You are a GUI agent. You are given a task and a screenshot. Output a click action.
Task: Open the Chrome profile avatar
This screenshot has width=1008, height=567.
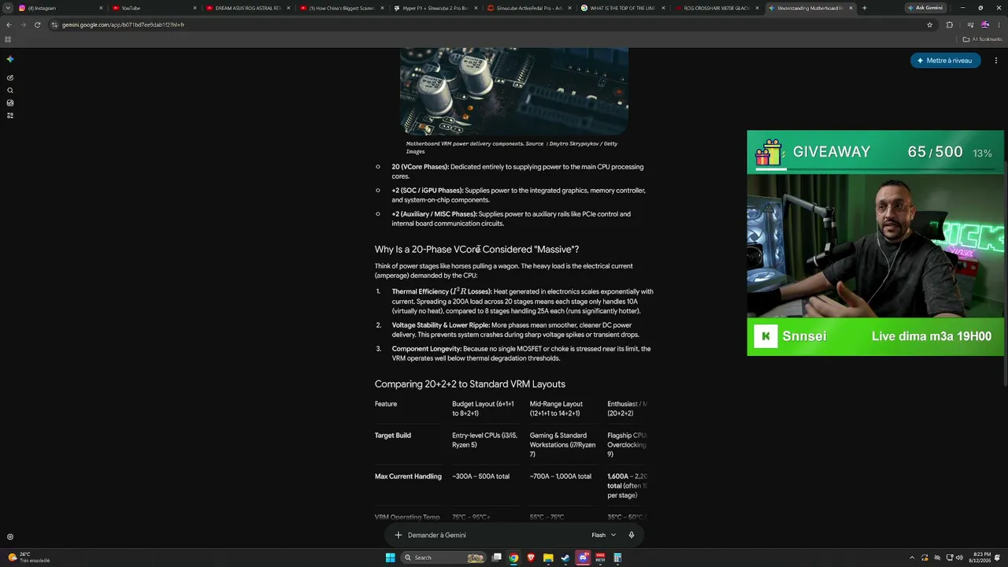[984, 24]
